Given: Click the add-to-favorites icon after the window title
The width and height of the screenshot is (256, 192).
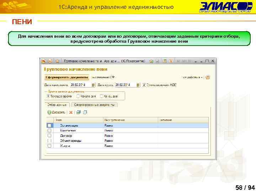Looking at the screenshot, I should click(x=151, y=62).
